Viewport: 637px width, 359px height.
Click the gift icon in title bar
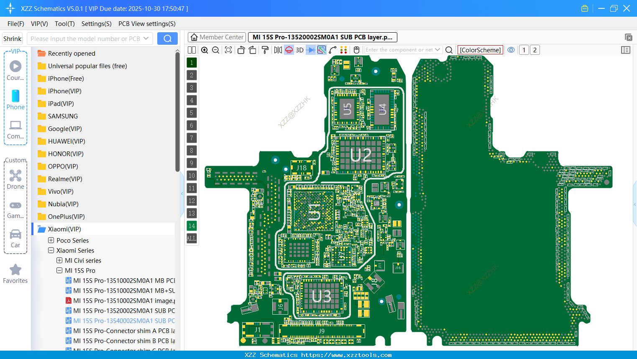point(585,8)
